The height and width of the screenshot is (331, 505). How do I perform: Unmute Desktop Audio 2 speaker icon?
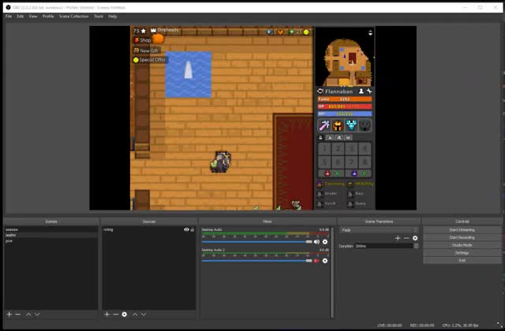[317, 261]
